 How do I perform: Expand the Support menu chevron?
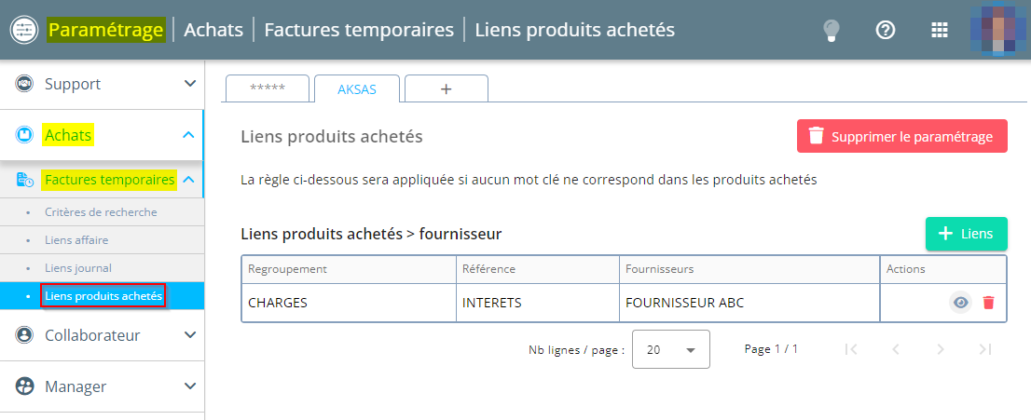(x=190, y=84)
